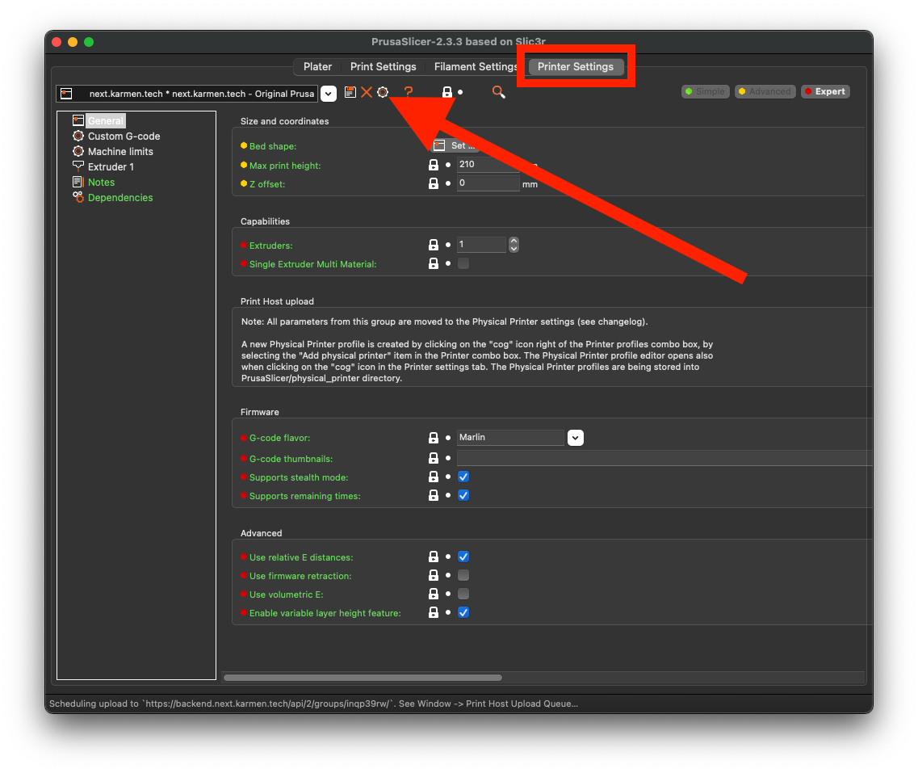The width and height of the screenshot is (918, 773).
Task: Toggle Supports remaining times checkbox
Action: pos(463,495)
